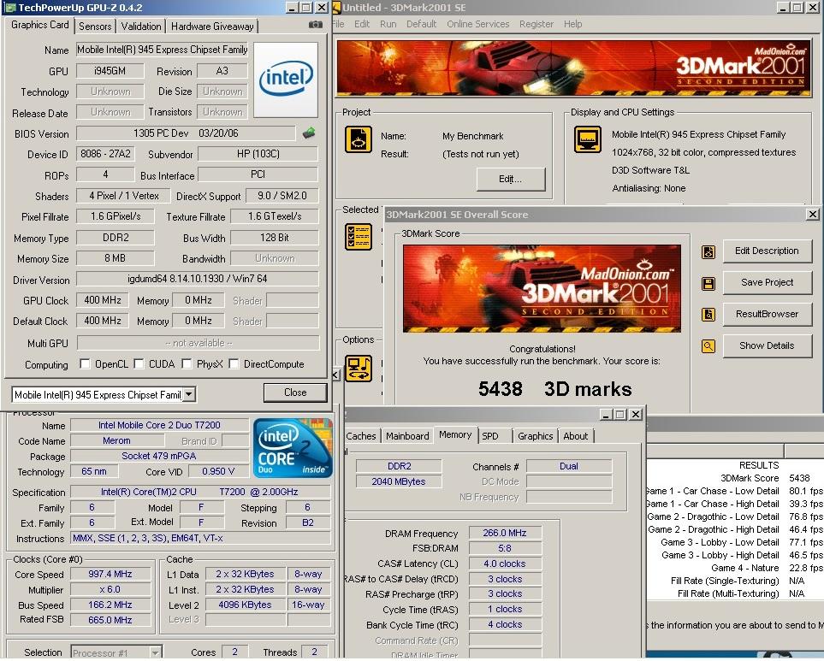Click the GPU name field in GPU-Z
Viewport: 824px width, 661px height.
(162, 50)
